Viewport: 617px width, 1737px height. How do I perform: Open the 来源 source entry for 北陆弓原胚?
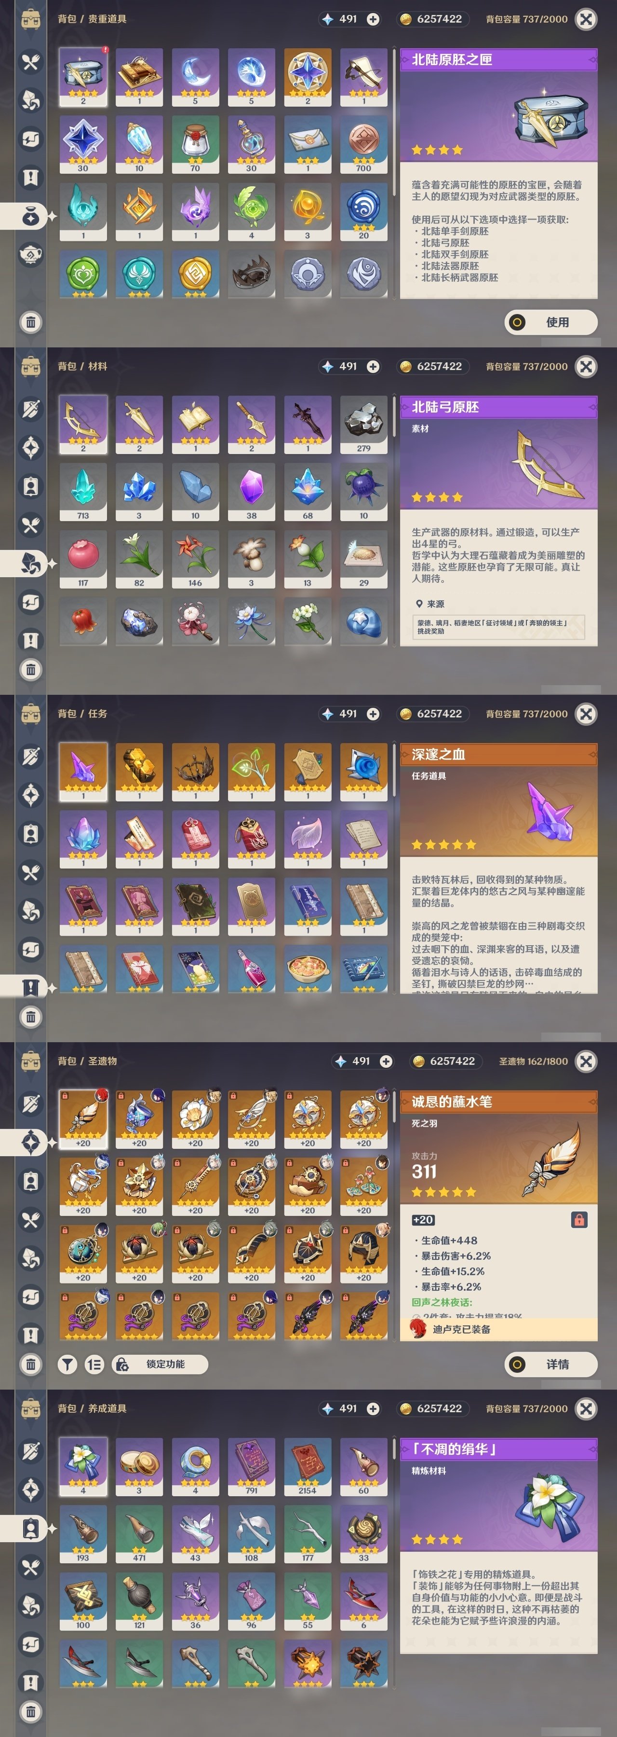pyautogui.click(x=498, y=627)
